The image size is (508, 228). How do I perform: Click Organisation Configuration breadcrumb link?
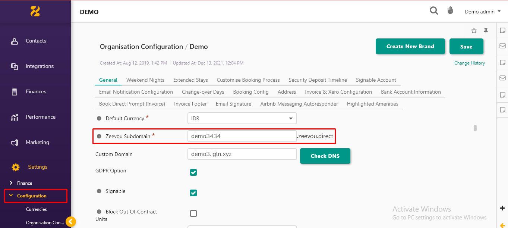(x=141, y=47)
